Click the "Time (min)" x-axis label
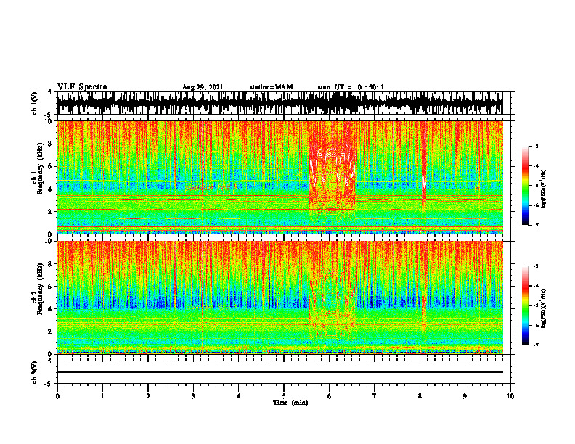 coord(290,403)
